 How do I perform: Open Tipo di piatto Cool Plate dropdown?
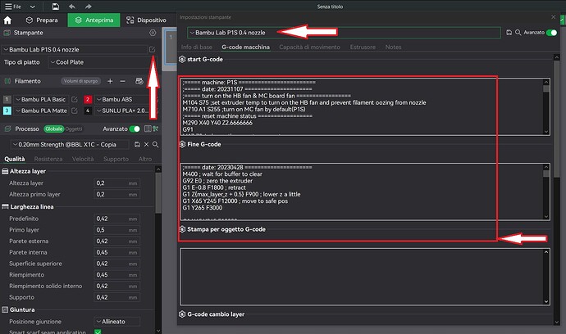coord(103,62)
